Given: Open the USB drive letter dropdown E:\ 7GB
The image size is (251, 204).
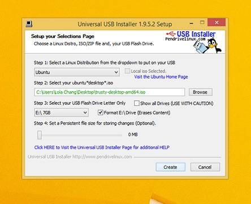Looking at the screenshot, I should (61, 113).
